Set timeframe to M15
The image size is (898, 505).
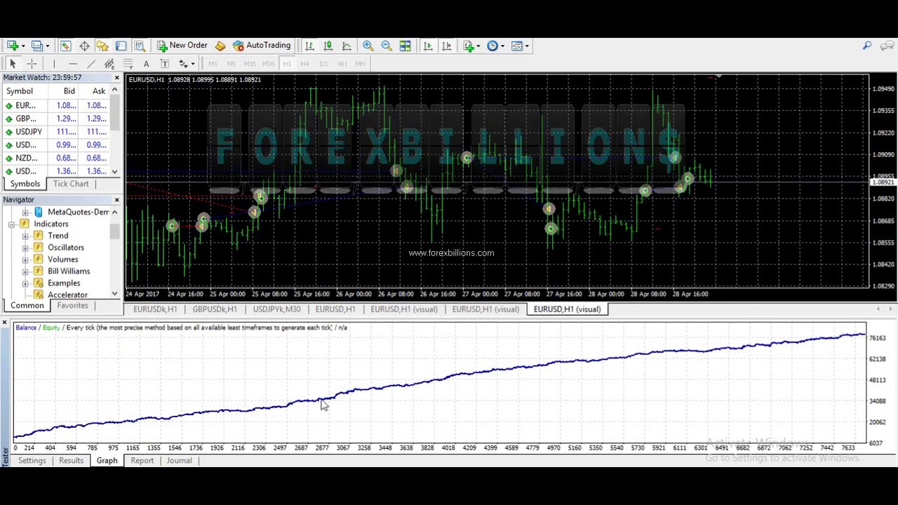(250, 64)
